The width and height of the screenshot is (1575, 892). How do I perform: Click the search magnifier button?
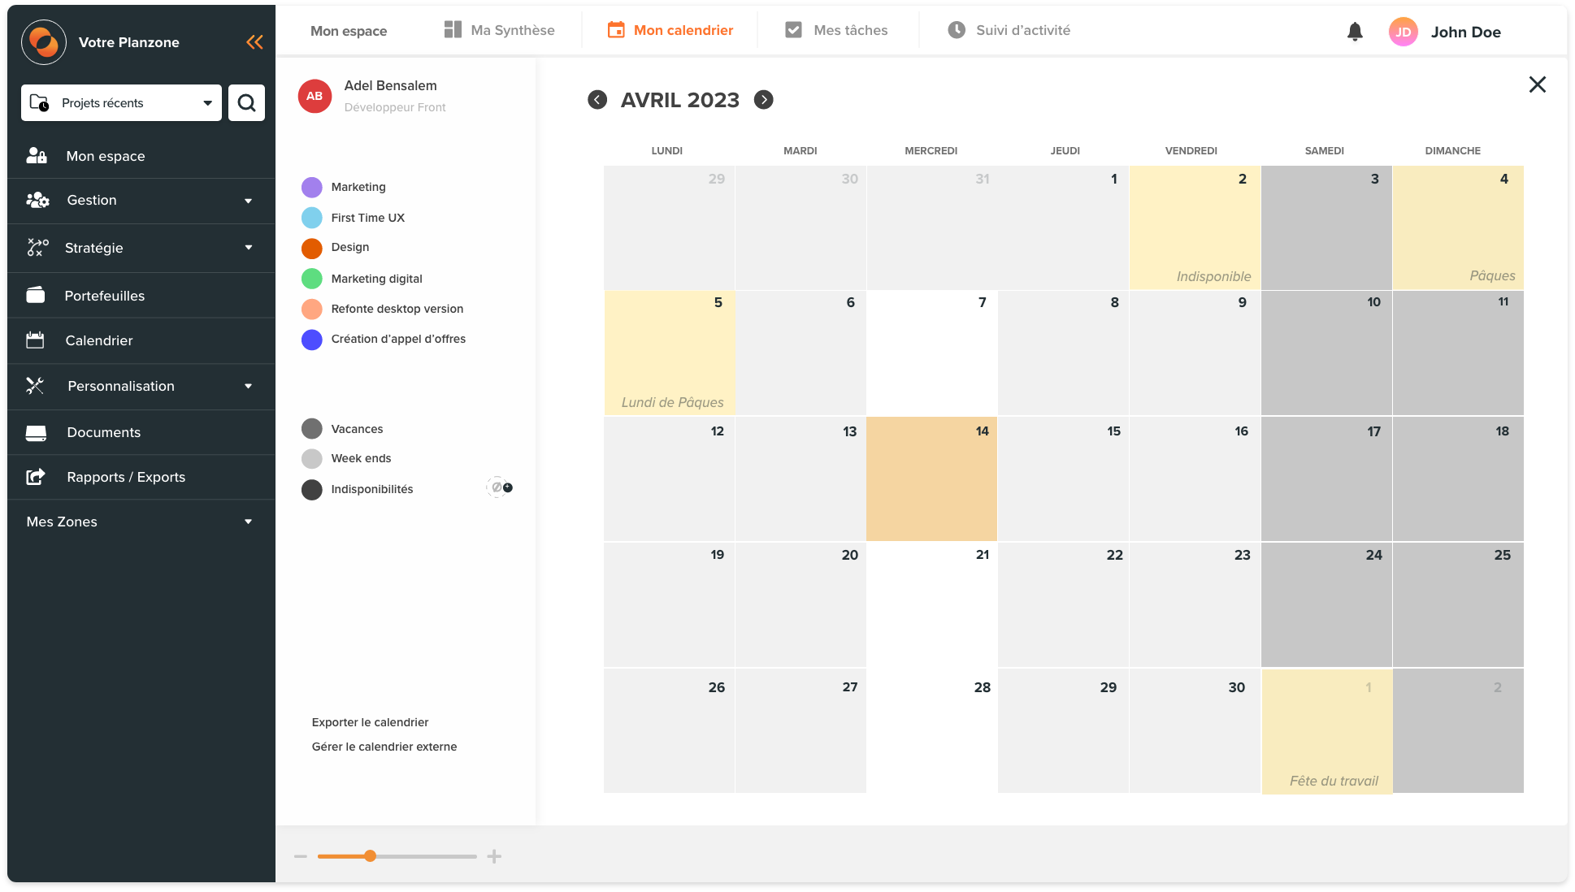246,103
